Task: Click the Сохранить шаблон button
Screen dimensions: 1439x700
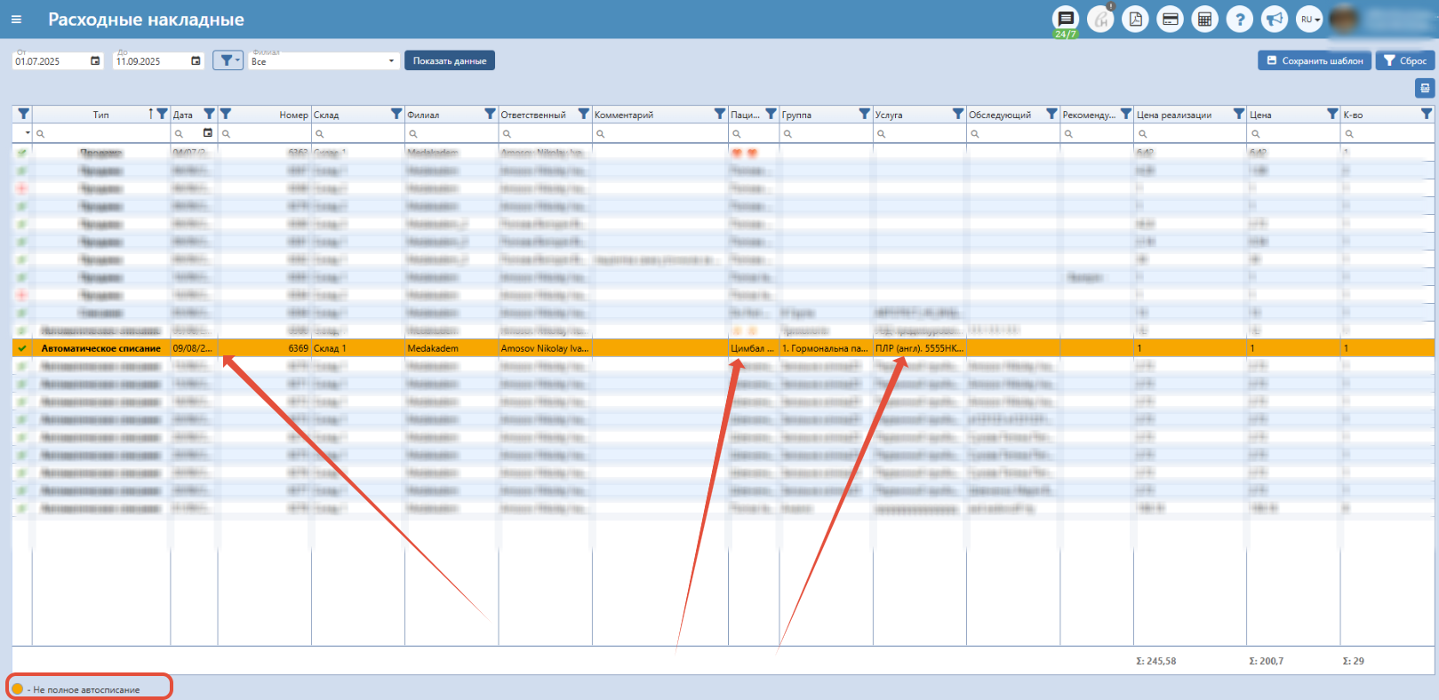Action: (x=1315, y=60)
